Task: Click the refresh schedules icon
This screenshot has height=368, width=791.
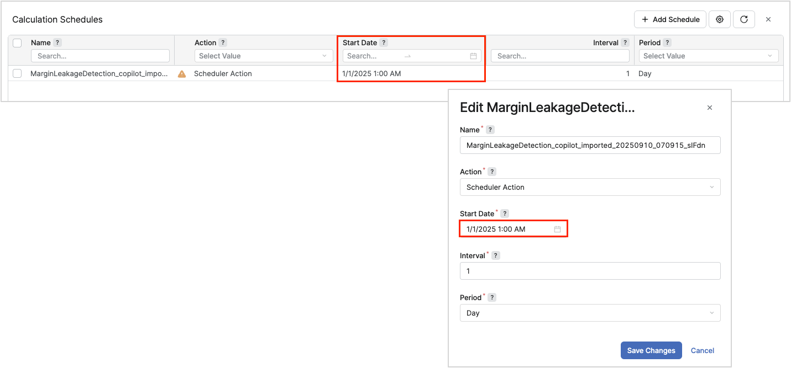Action: click(744, 19)
